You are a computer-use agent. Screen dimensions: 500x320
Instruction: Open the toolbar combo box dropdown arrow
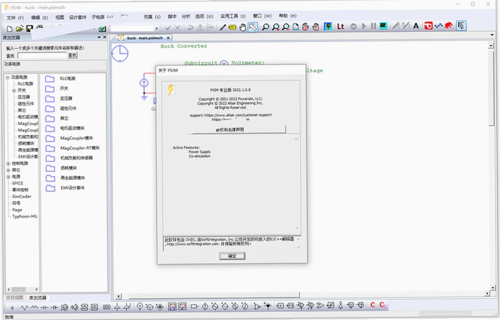point(157,28)
